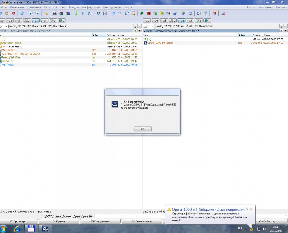Open the Навигация menu
The height and width of the screenshot is (233, 288).
pos(34,7)
